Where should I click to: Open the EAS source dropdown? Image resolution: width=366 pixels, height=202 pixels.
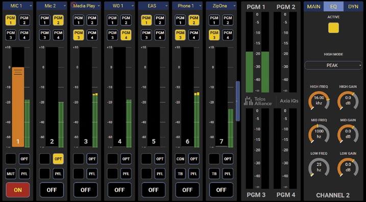pyautogui.click(x=153, y=6)
